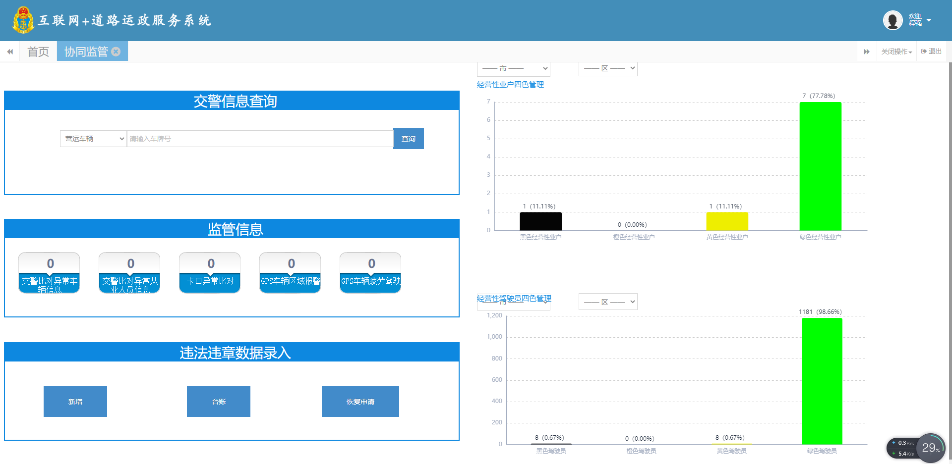Image resolution: width=952 pixels, height=464 pixels.
Task: Open the top 区 district dropdown
Action: (x=608, y=68)
